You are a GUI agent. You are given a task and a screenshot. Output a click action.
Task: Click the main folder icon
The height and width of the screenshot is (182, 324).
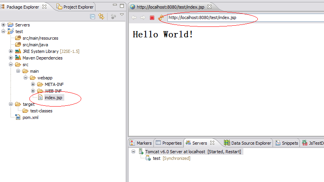tap(26, 71)
